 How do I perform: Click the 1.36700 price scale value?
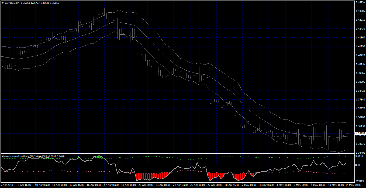[360, 117]
